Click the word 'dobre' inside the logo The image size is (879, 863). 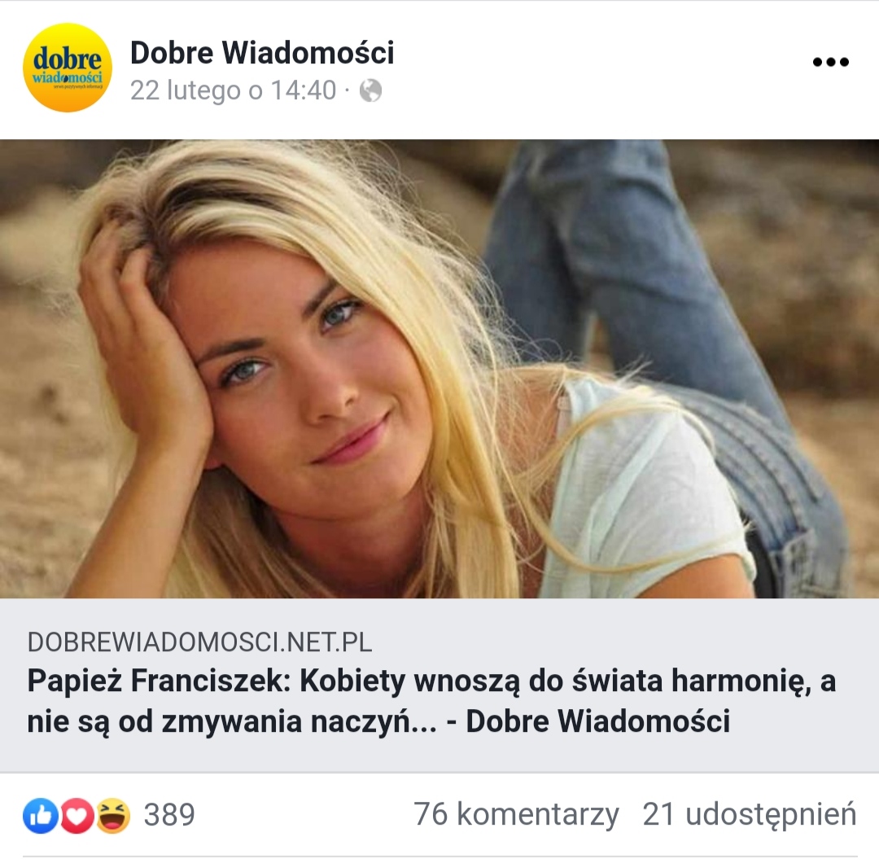(68, 59)
